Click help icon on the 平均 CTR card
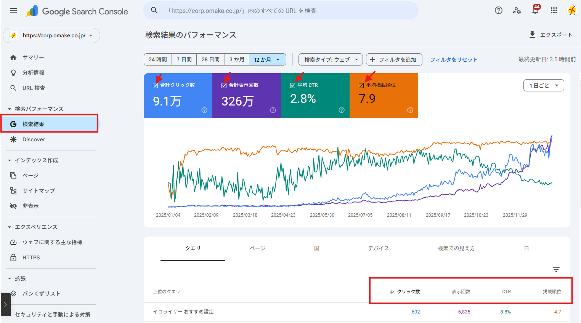 [342, 110]
